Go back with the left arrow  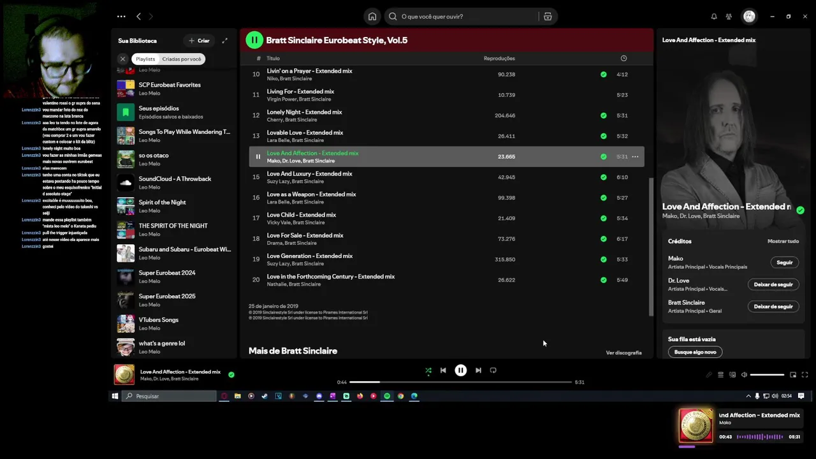[138, 17]
